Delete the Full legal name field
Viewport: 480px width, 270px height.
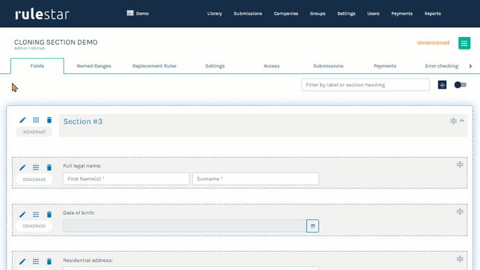click(x=49, y=167)
